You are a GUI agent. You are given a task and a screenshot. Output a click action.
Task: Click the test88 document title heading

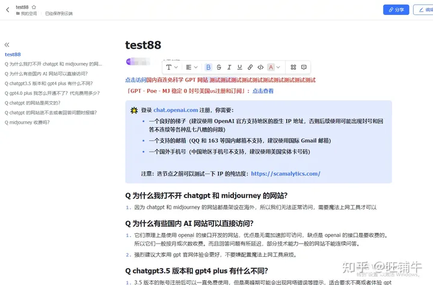tap(143, 45)
